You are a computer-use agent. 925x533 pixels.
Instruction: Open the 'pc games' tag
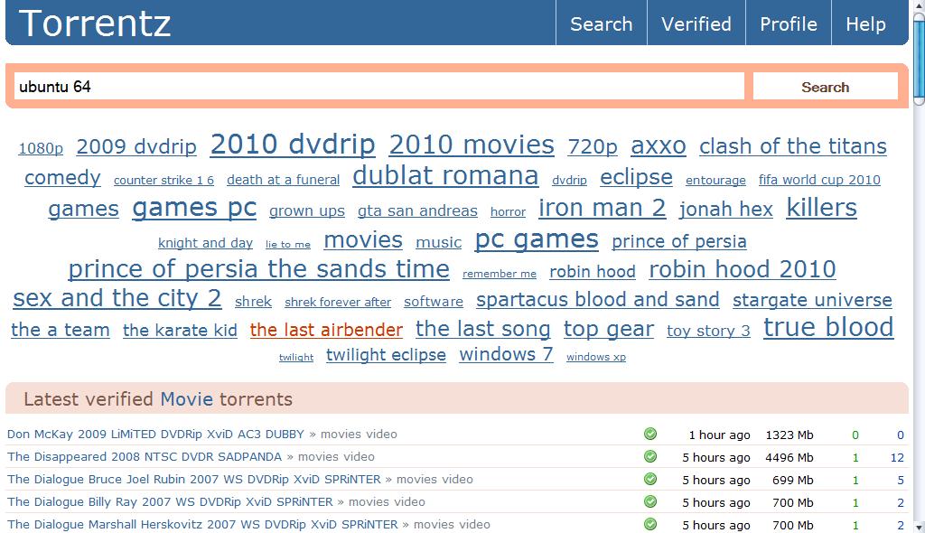(537, 239)
